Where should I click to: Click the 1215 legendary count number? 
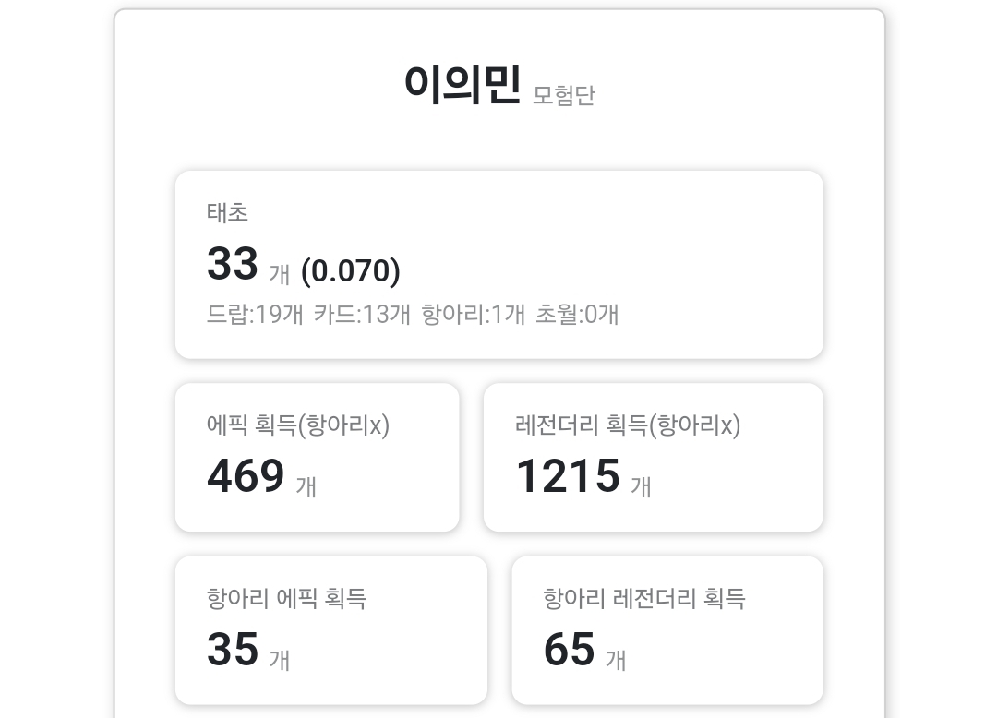[x=567, y=476]
